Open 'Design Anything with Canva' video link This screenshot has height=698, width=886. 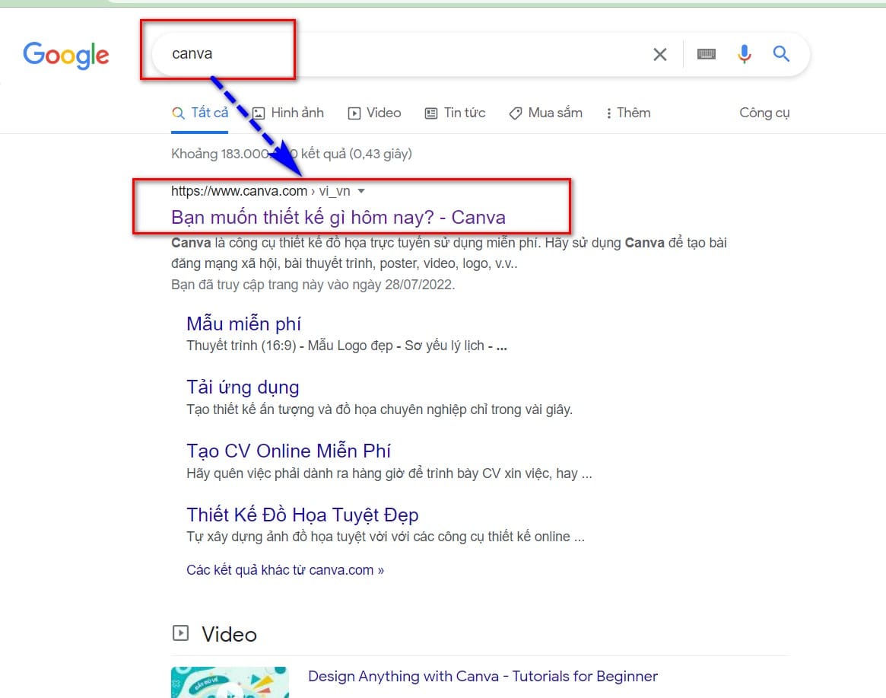(x=483, y=677)
